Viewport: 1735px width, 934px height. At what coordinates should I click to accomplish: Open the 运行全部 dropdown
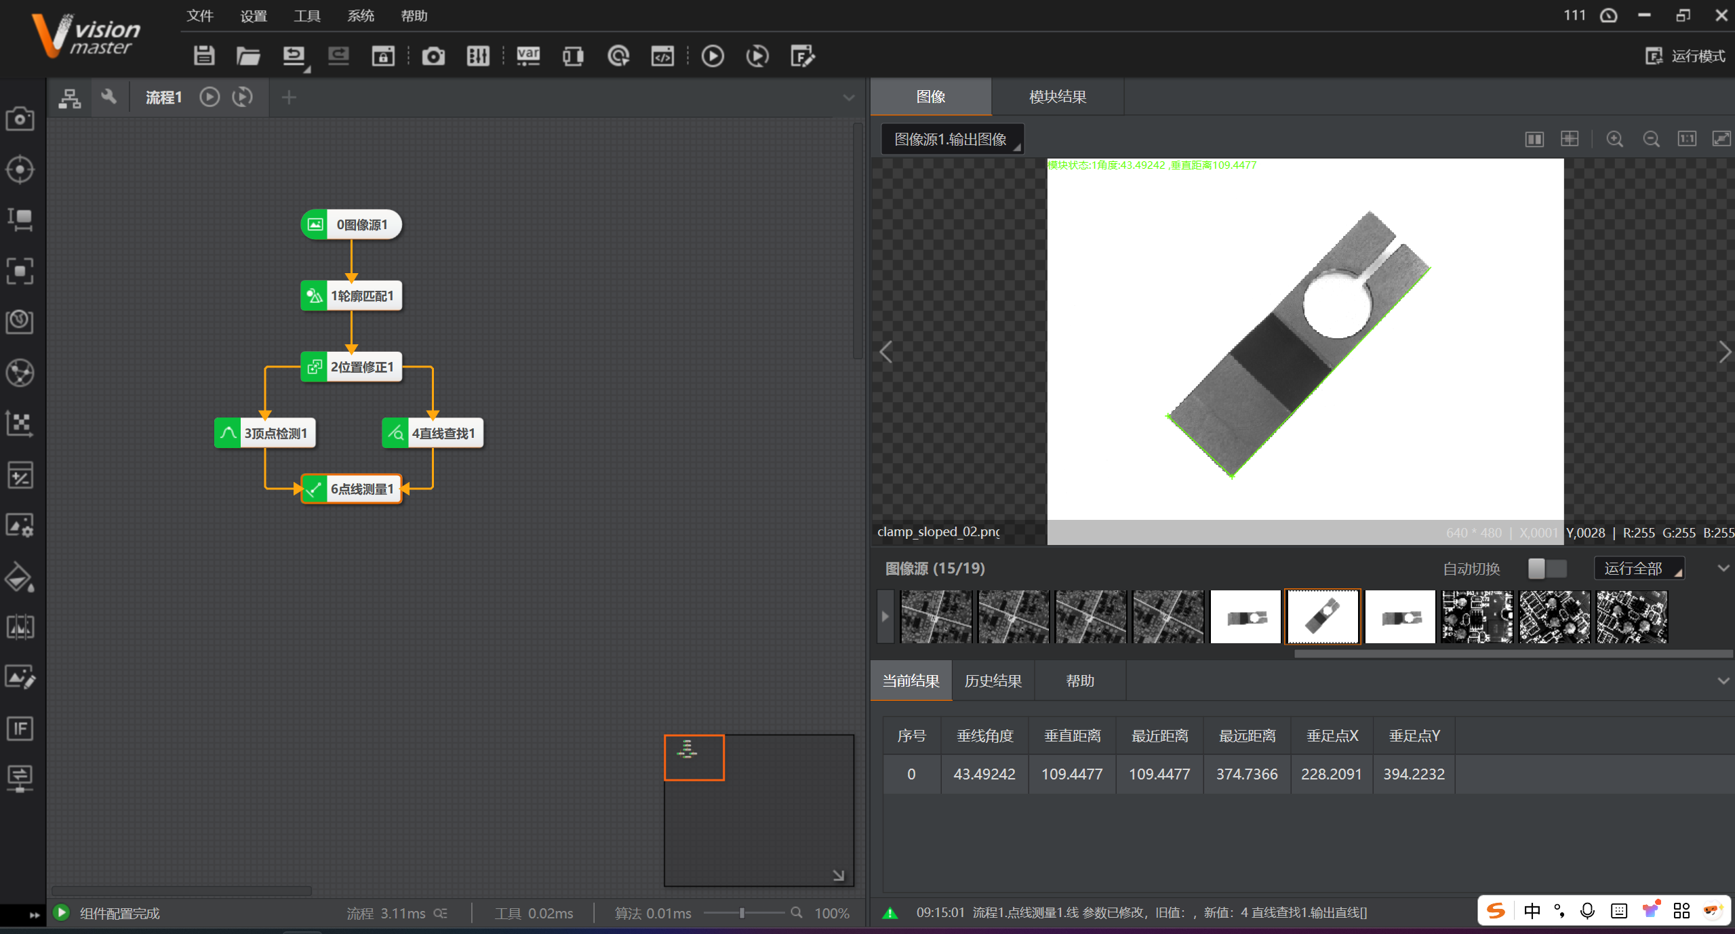(1638, 569)
